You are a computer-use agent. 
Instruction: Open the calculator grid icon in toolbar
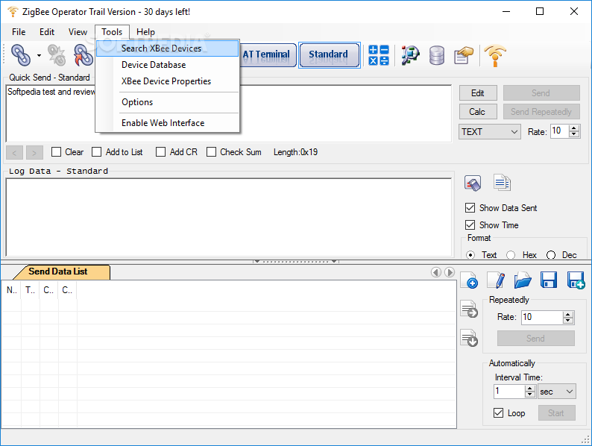click(379, 55)
